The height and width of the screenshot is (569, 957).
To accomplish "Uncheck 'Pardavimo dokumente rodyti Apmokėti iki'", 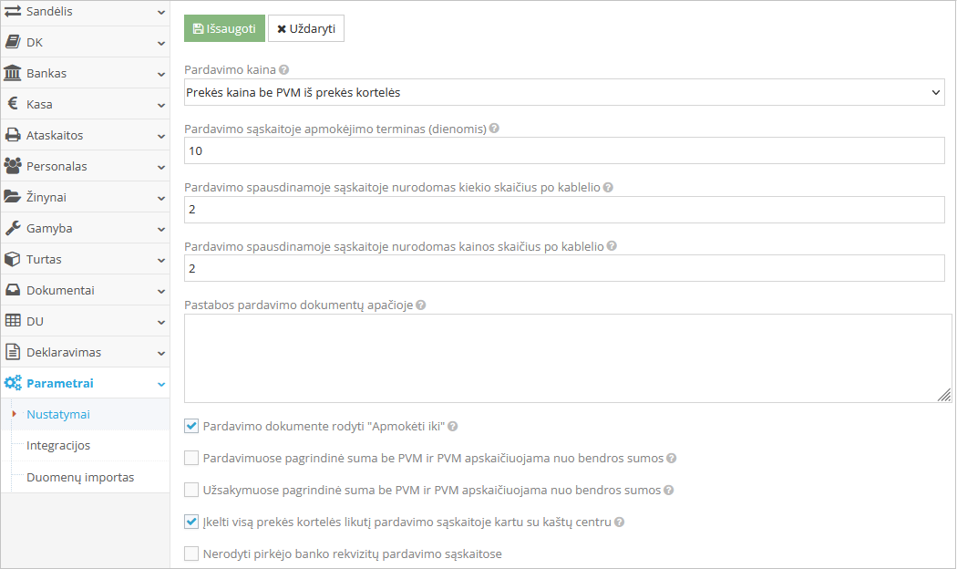I will pyautogui.click(x=191, y=425).
